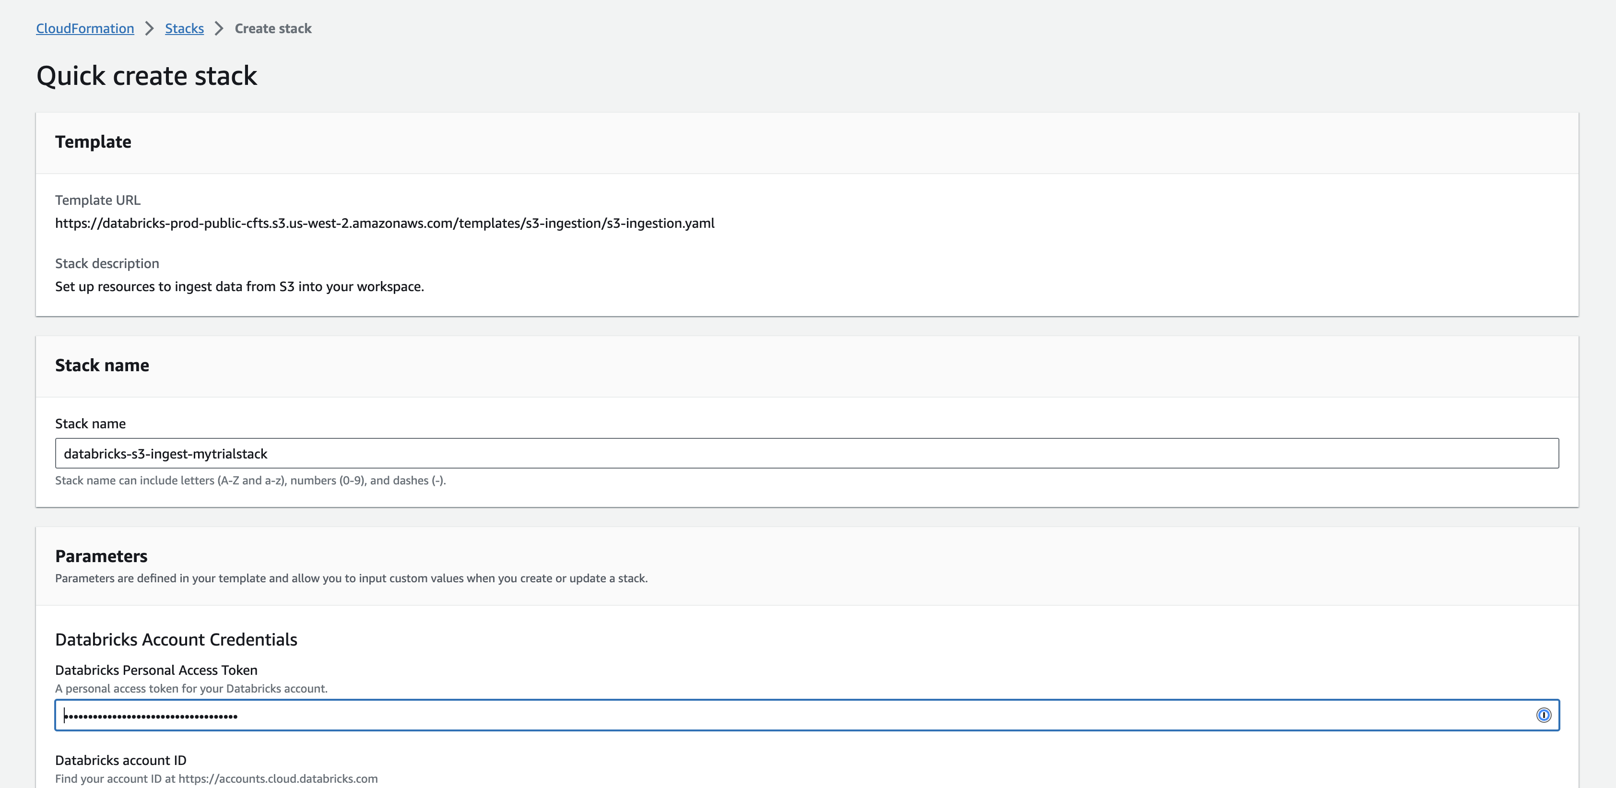Screen dimensions: 1616x788
Task: Click 'Set up resources to ingest data' description
Action: coord(239,287)
